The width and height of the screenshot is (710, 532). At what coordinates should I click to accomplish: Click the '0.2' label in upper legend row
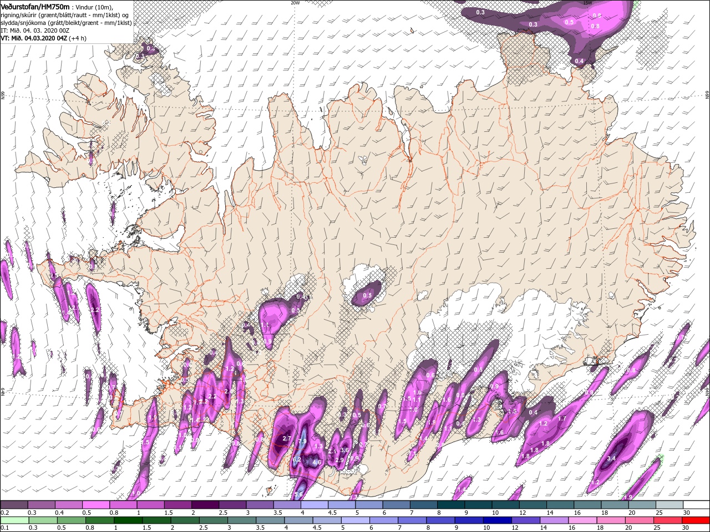click(5, 513)
